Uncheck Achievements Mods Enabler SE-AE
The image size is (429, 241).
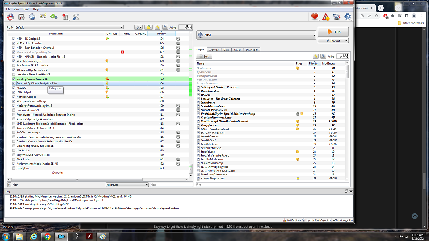[14, 164]
